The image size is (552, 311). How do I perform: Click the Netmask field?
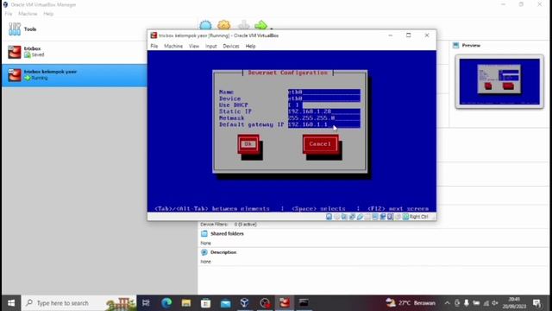tap(324, 118)
